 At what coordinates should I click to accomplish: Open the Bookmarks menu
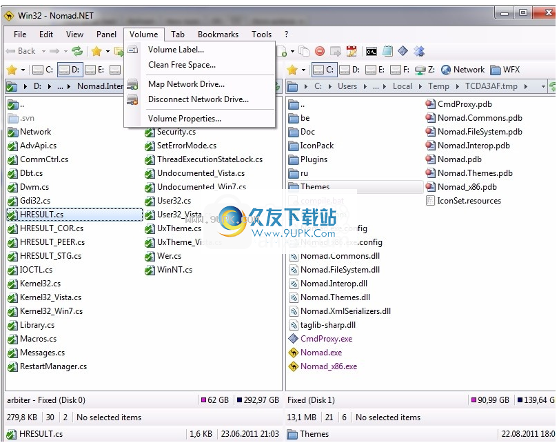pos(218,35)
